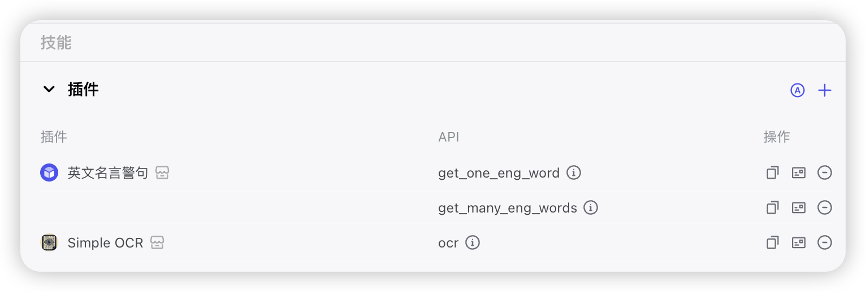Collapse the 插件 section chevron
The image size is (866, 292).
pyautogui.click(x=49, y=89)
